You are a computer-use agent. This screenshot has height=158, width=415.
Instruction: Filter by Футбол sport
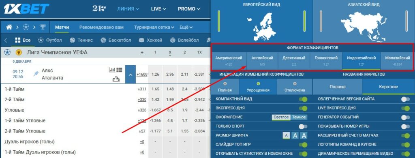(x=50, y=40)
